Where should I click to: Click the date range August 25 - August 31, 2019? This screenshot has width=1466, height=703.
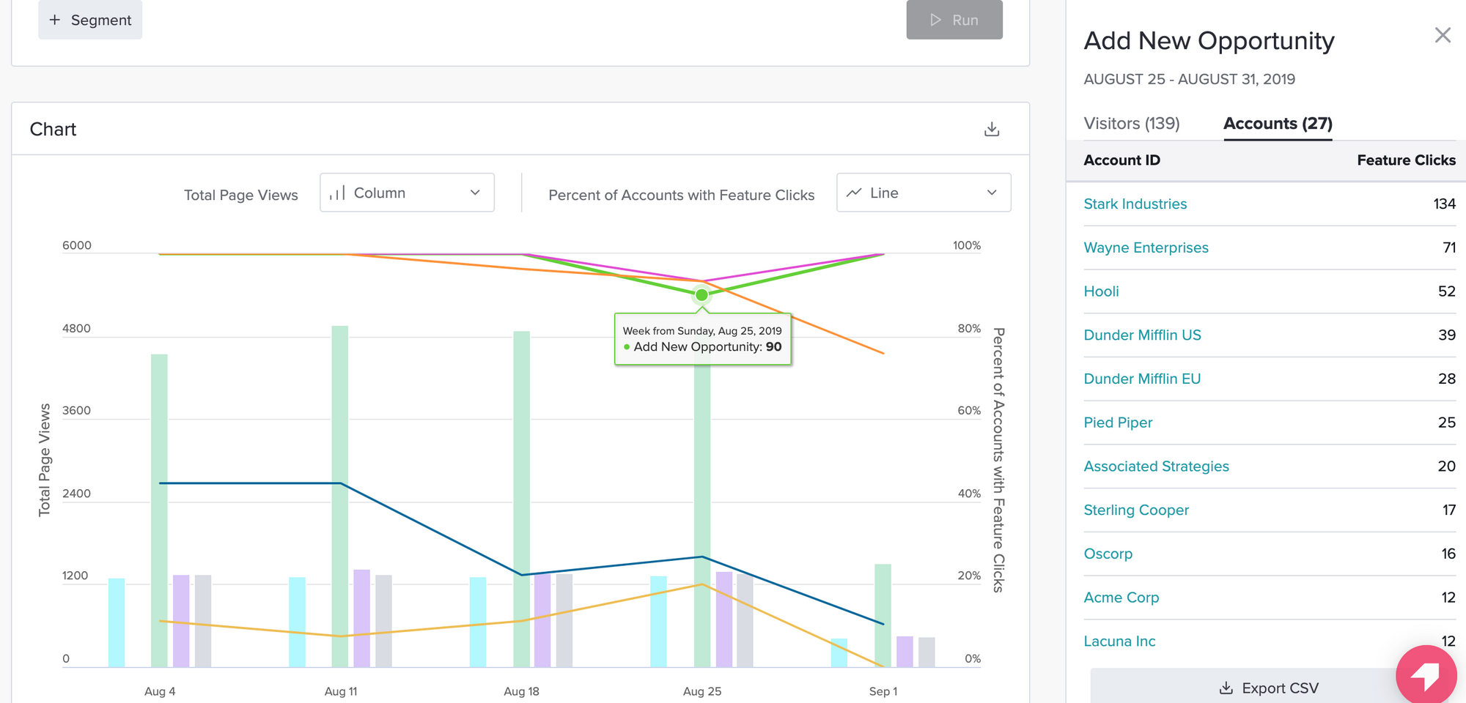(x=1189, y=79)
